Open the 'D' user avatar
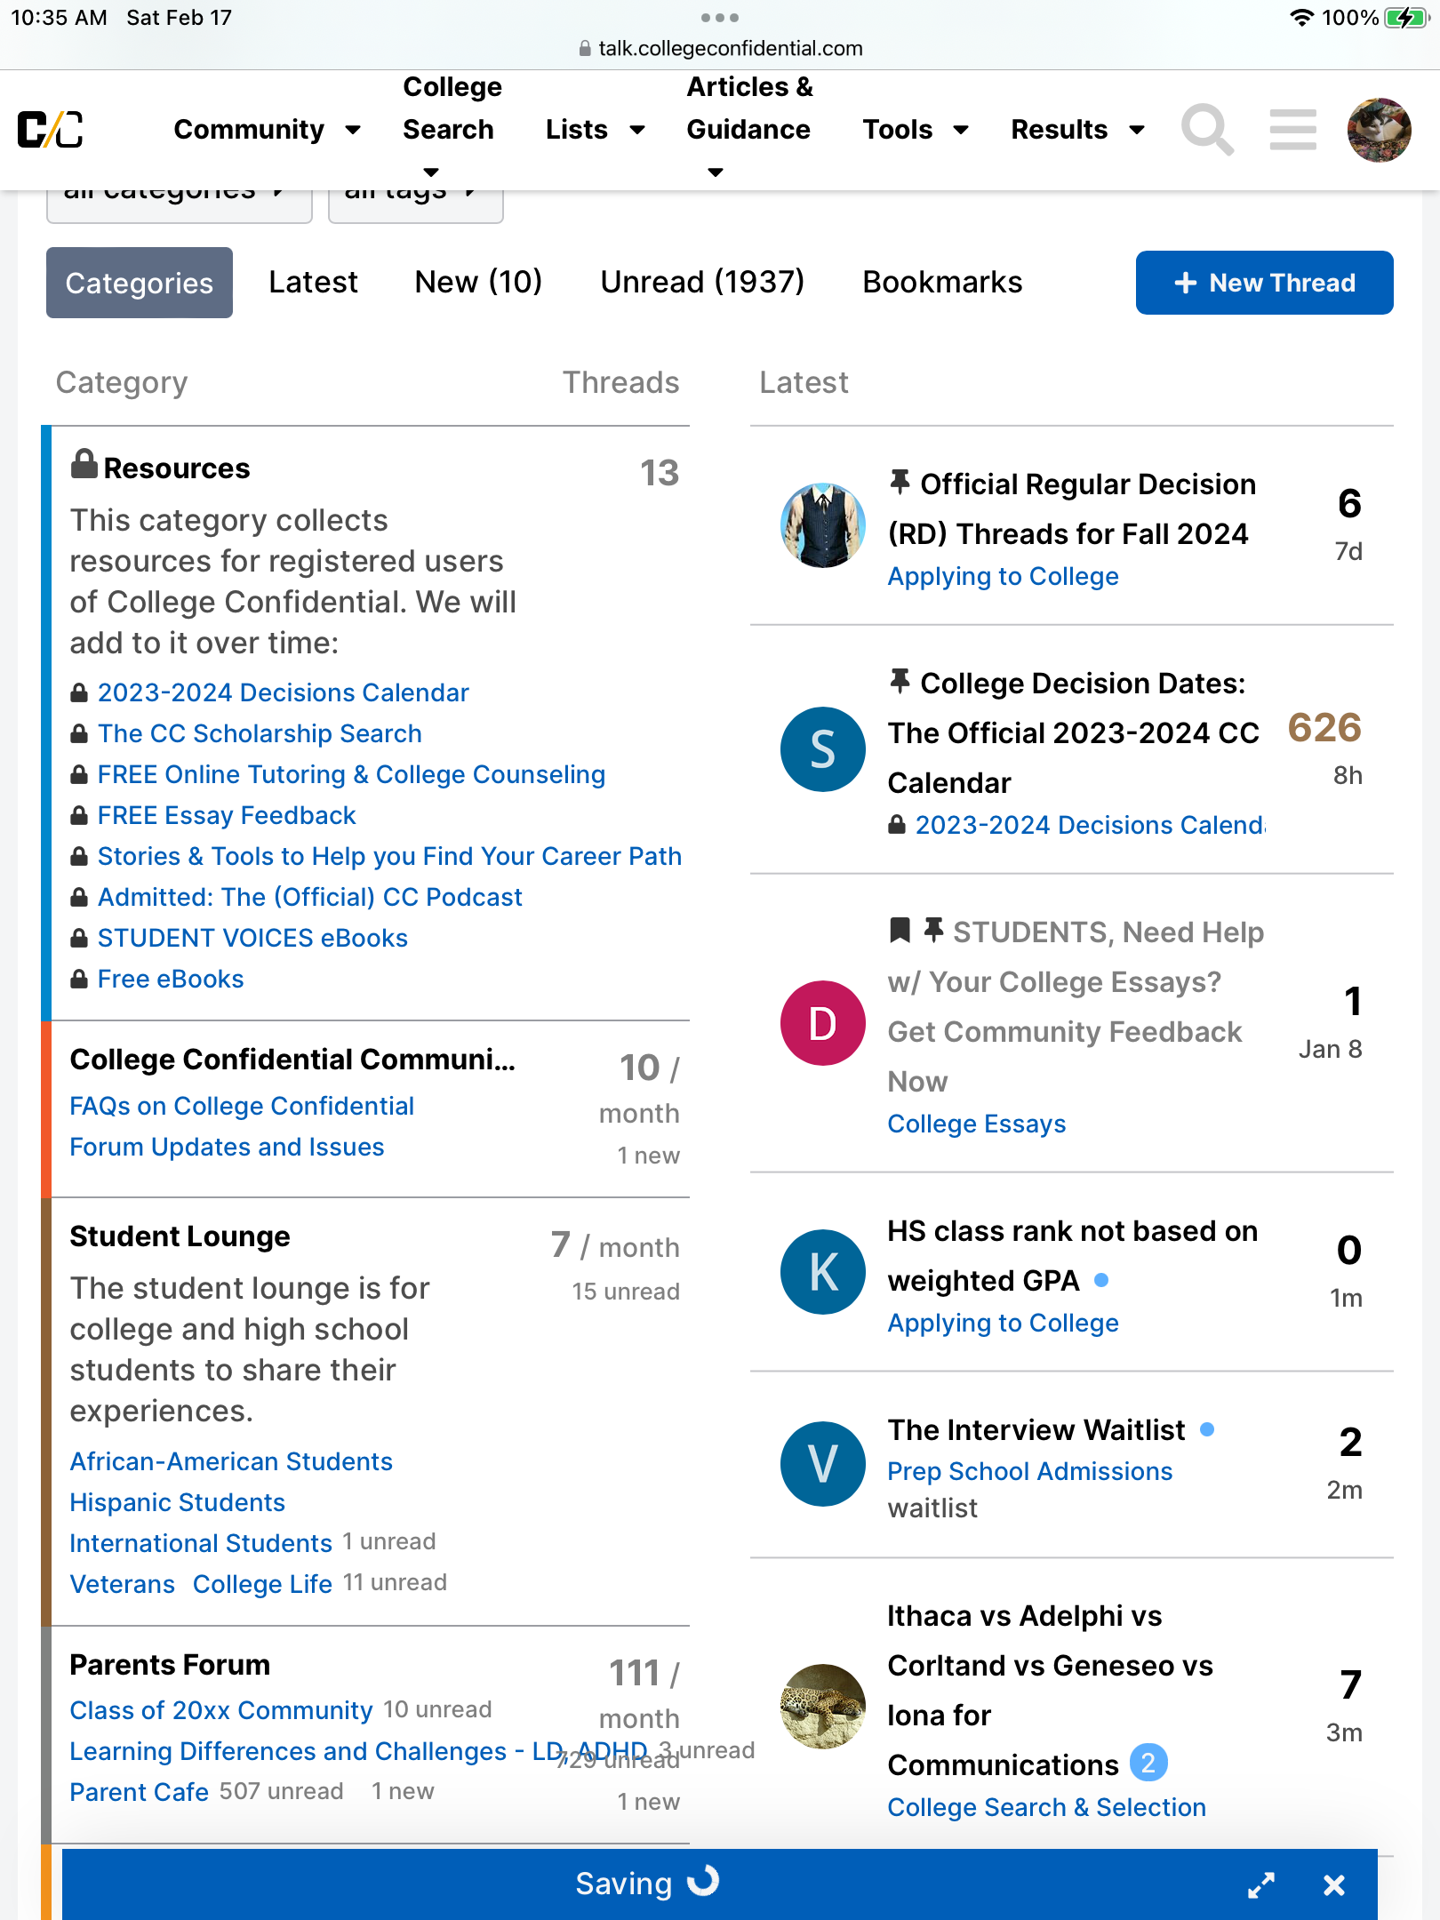Viewport: 1440px width, 1920px height. pyautogui.click(x=822, y=1023)
